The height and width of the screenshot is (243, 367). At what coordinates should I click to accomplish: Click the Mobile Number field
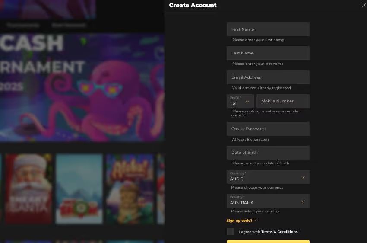283,101
